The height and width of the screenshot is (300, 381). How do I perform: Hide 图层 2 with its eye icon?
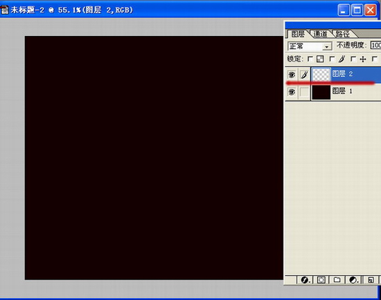292,75
